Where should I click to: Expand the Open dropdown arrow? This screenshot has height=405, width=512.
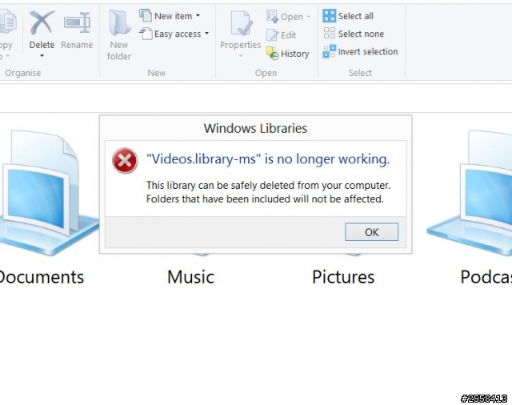coord(309,16)
